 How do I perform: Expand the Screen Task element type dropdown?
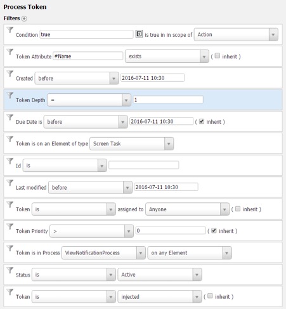[x=131, y=144]
